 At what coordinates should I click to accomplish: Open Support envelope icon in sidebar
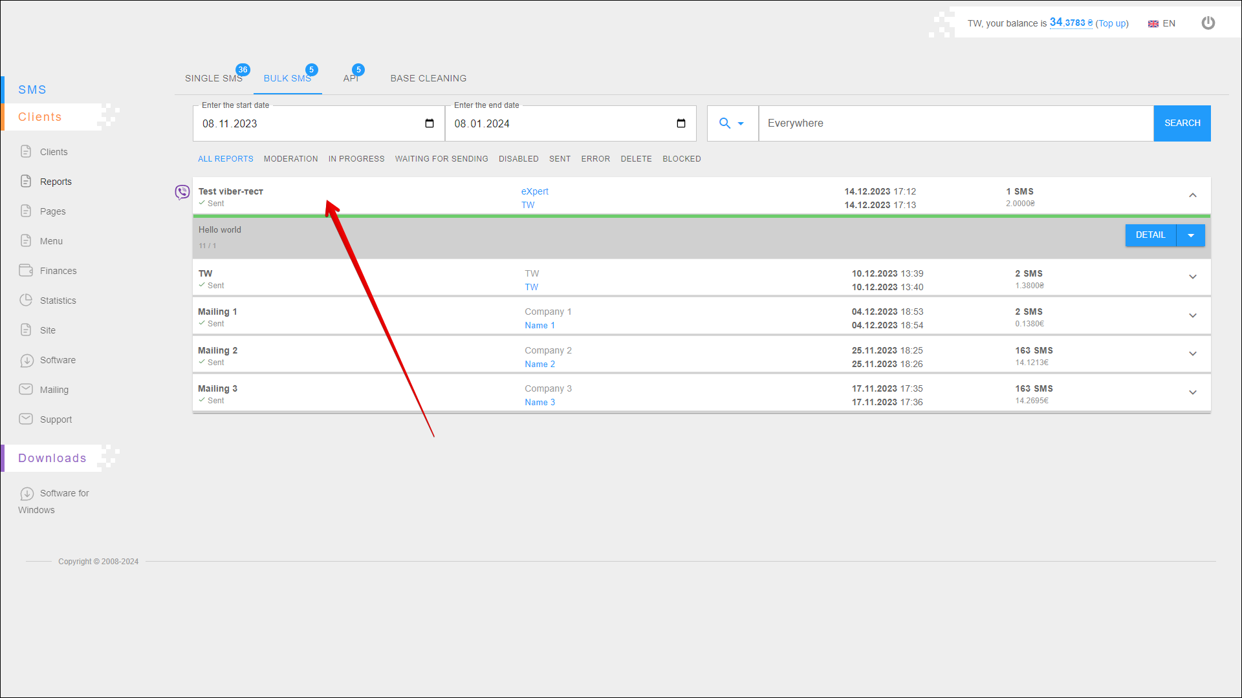[26, 419]
